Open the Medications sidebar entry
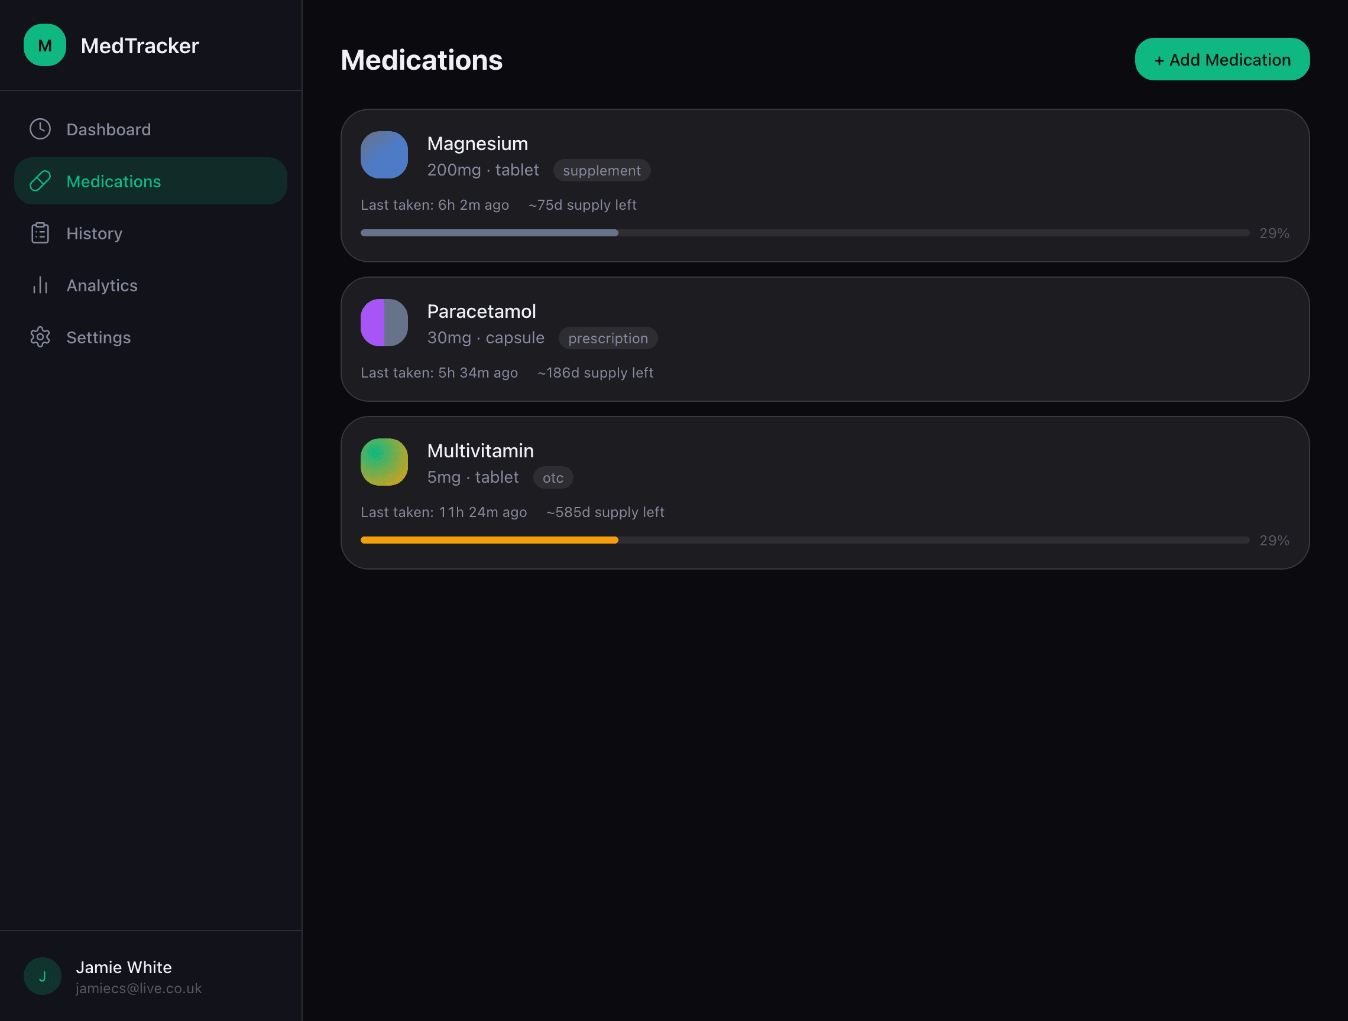Image resolution: width=1348 pixels, height=1021 pixels. coord(114,181)
